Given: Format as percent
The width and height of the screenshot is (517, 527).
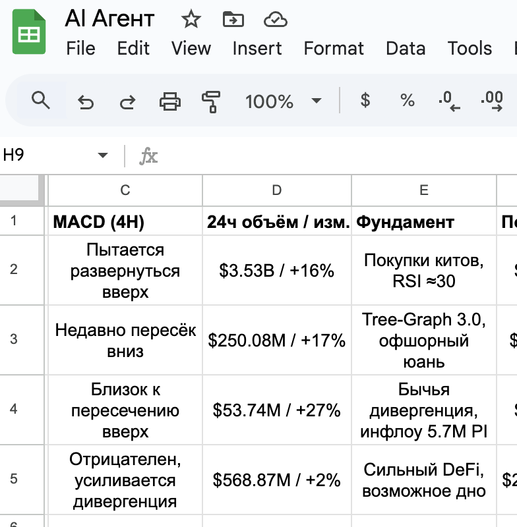Looking at the screenshot, I should [408, 100].
